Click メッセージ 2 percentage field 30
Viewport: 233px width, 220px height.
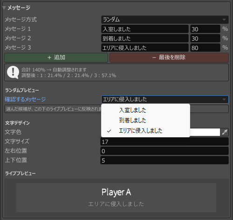tap(205, 38)
